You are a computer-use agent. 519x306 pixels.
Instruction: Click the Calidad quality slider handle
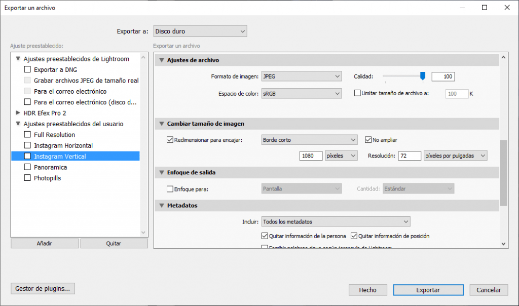[x=423, y=76]
